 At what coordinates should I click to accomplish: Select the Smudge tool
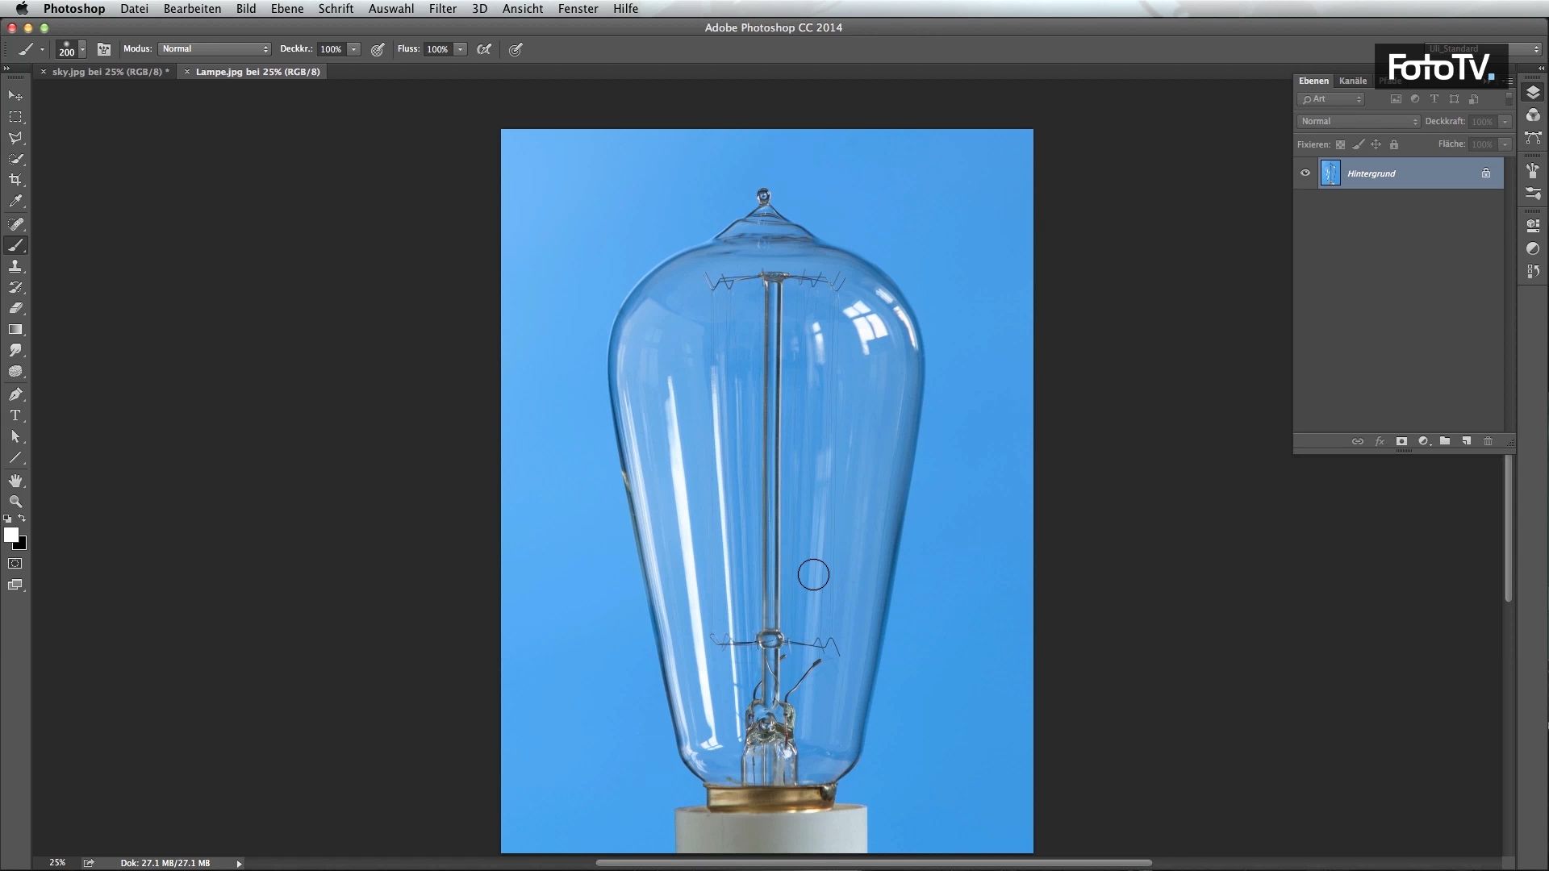[x=15, y=351]
